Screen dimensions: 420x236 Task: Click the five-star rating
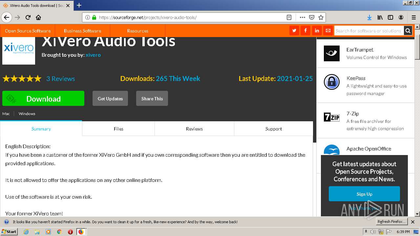(22, 79)
